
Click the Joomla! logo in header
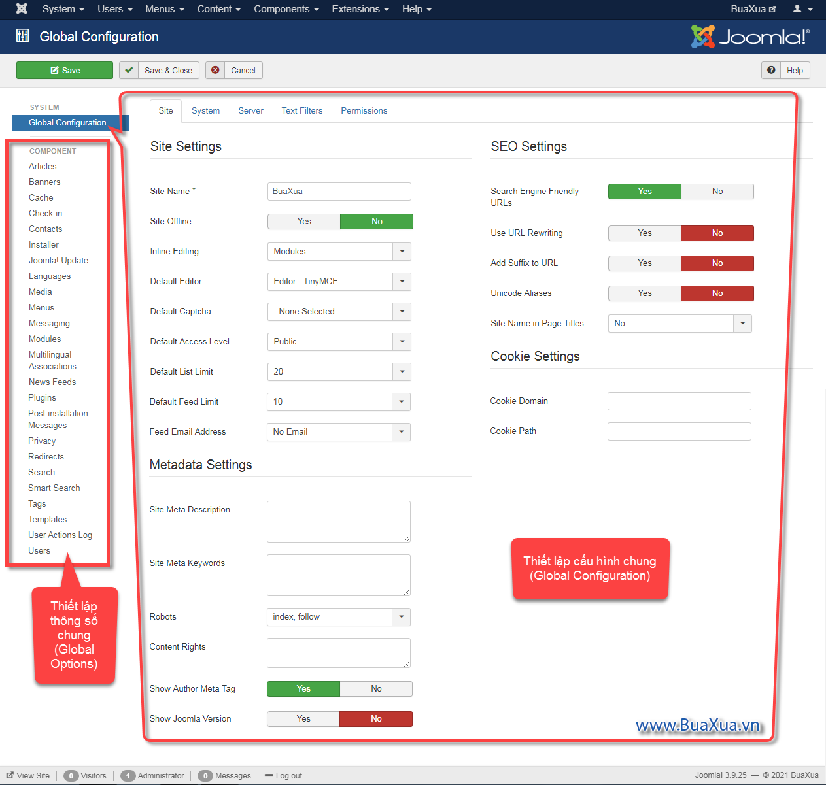[750, 37]
